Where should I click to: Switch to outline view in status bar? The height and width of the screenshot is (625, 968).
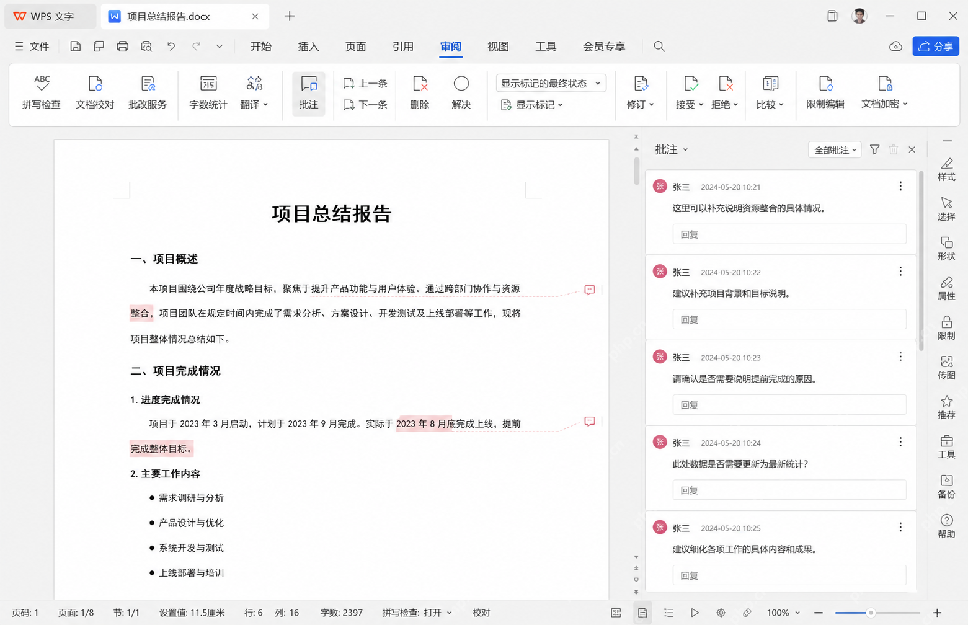point(668,613)
